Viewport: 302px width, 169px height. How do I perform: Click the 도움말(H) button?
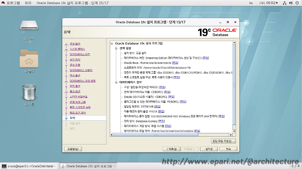tap(73, 149)
